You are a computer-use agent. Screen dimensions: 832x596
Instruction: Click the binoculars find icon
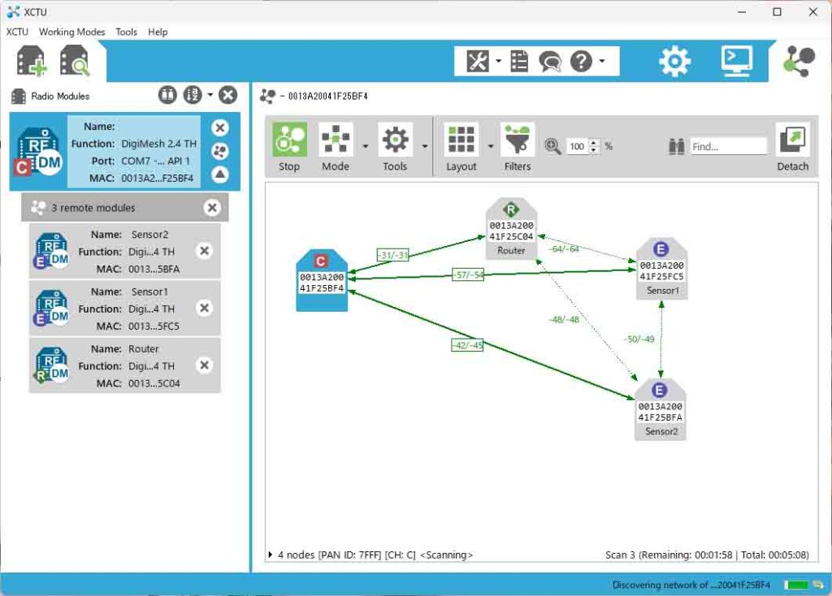pyautogui.click(x=677, y=146)
